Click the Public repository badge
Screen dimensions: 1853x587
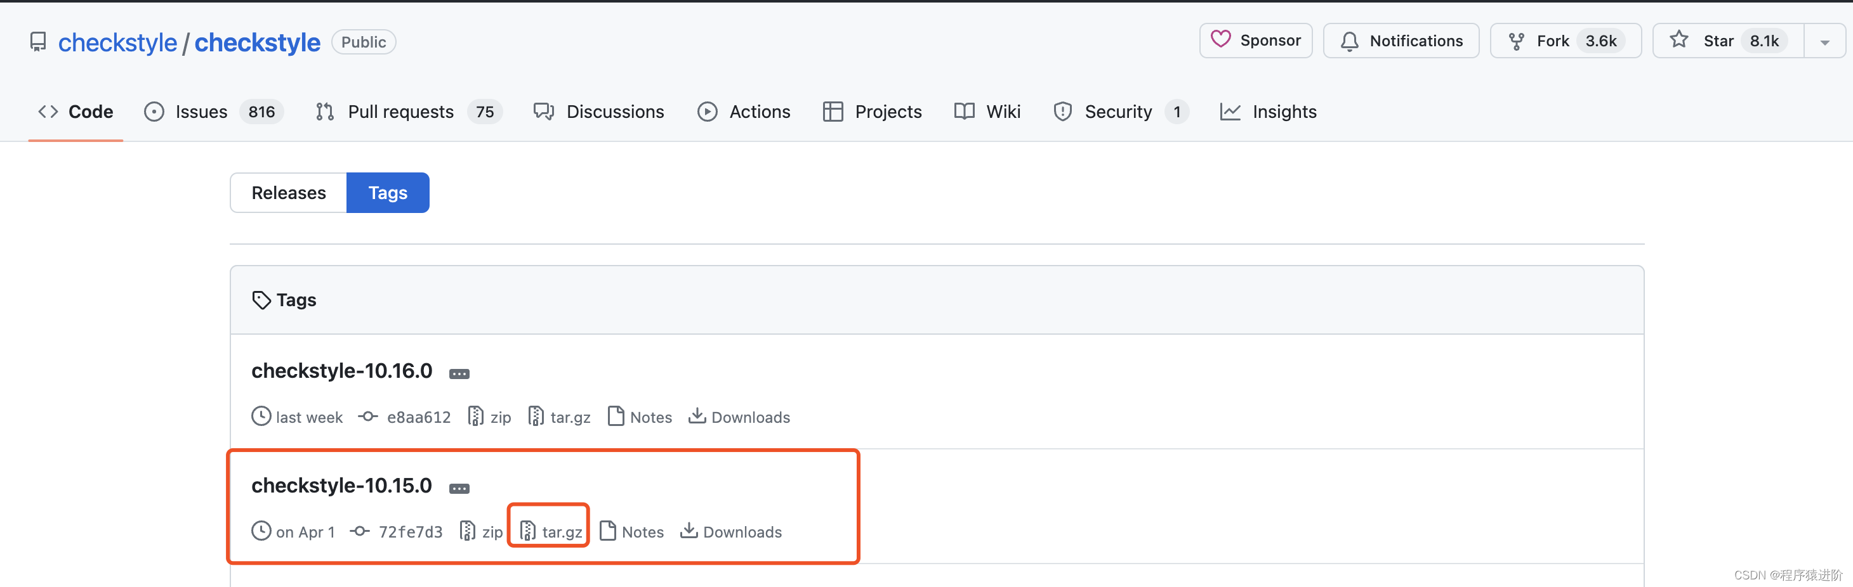(x=363, y=42)
